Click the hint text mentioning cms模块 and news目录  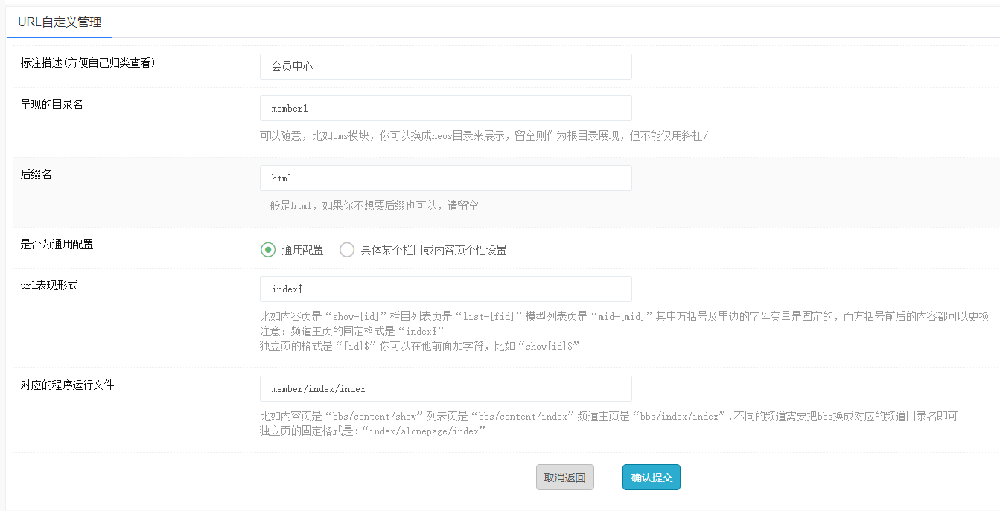(484, 135)
